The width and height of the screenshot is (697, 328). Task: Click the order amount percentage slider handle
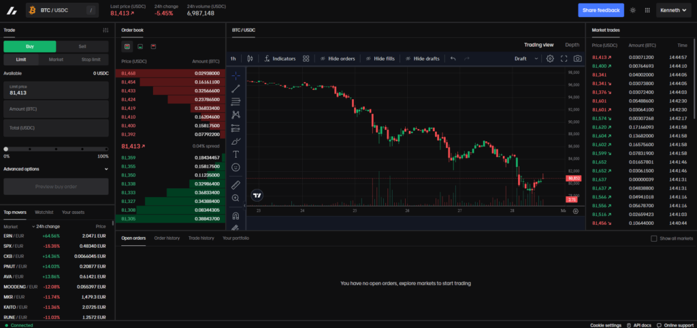click(x=6, y=149)
